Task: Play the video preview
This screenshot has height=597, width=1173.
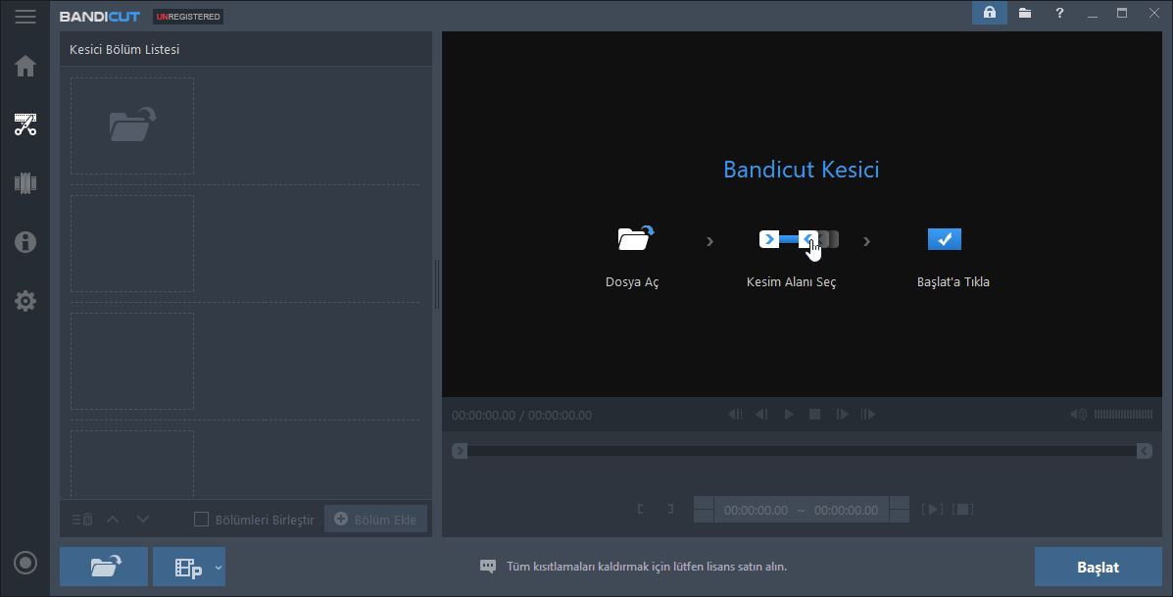Action: click(x=789, y=415)
